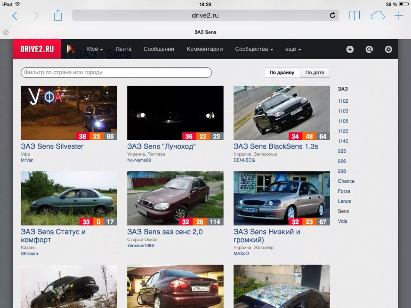The height and width of the screenshot is (308, 411).
Task: Open a new tab with plus icon
Action: click(399, 15)
